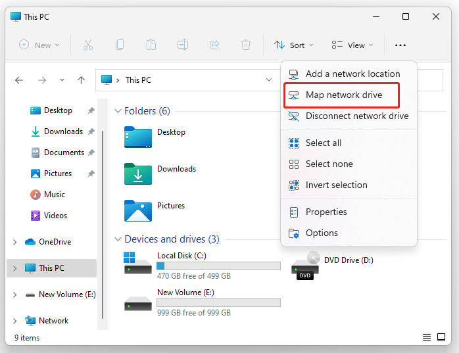Expand Network in navigation pane
This screenshot has height=353, width=459.
(x=14, y=321)
